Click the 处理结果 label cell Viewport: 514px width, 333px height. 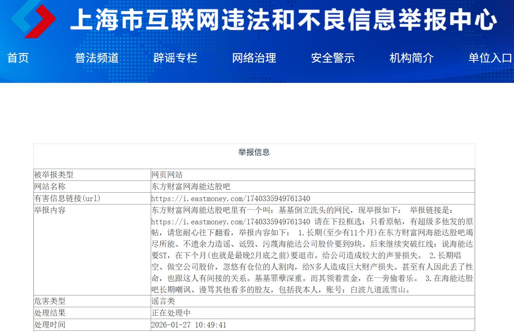[92, 313]
